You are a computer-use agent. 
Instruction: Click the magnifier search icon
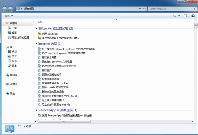point(195,9)
